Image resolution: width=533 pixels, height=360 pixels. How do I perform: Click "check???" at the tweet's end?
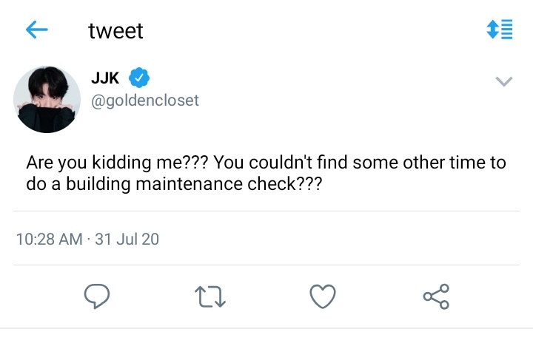coord(284,184)
